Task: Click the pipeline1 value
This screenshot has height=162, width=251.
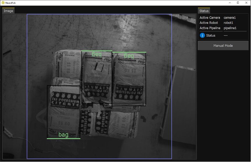Action: coord(230,28)
